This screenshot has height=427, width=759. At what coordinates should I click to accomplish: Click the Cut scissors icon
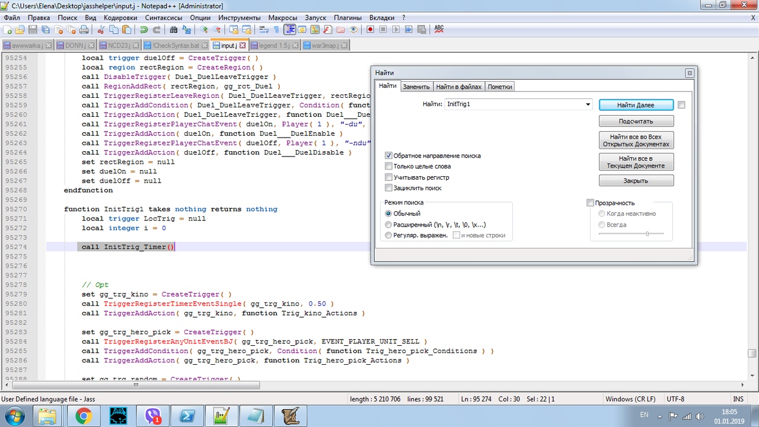click(x=101, y=30)
